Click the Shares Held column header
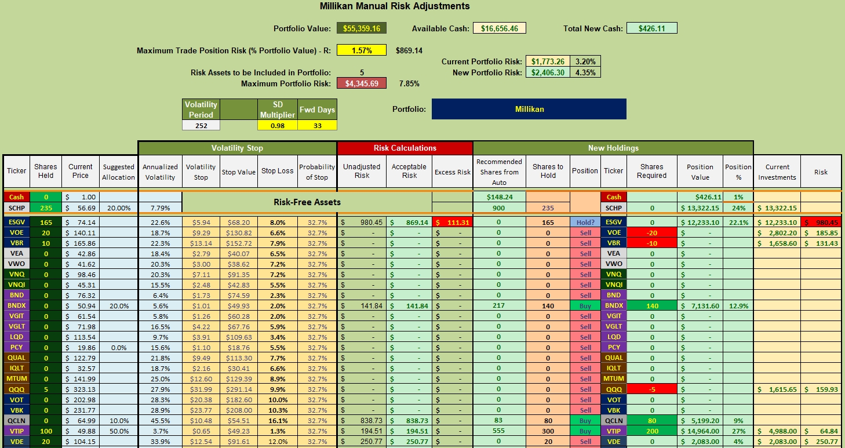The image size is (845, 448). coord(46,171)
